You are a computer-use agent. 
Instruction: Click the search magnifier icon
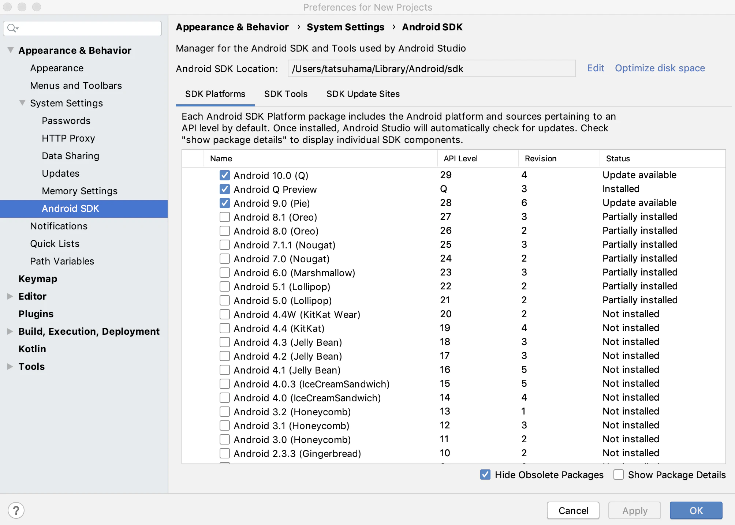click(12, 28)
